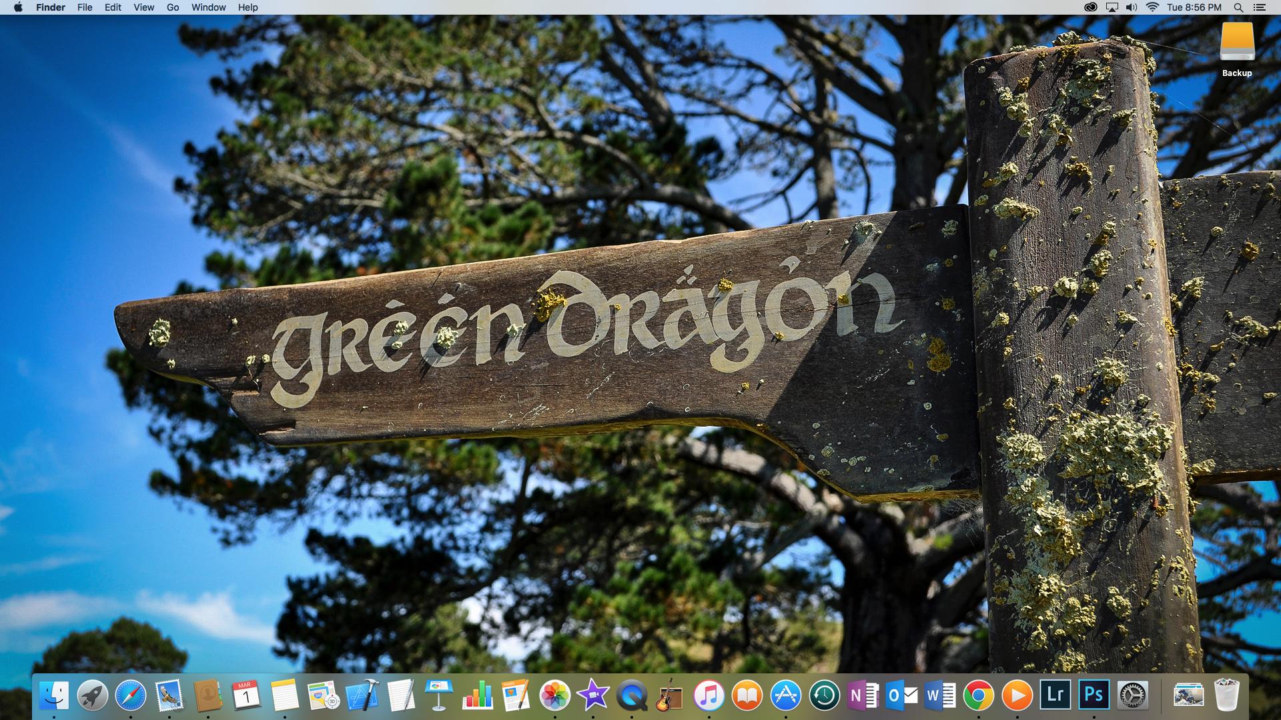The image size is (1281, 720).
Task: Open the Keynote app icon
Action: coord(439,696)
